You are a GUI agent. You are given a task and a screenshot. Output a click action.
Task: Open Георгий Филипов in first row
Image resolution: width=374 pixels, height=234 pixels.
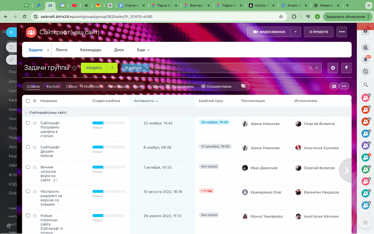[x=319, y=123]
